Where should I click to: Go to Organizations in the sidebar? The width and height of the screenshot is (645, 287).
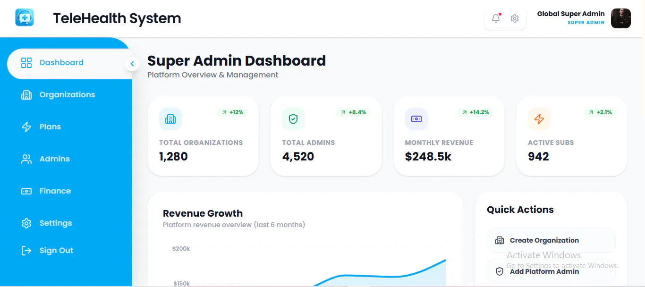point(67,95)
